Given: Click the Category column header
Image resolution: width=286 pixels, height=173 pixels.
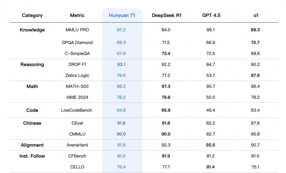Looking at the screenshot, I should click(32, 15).
